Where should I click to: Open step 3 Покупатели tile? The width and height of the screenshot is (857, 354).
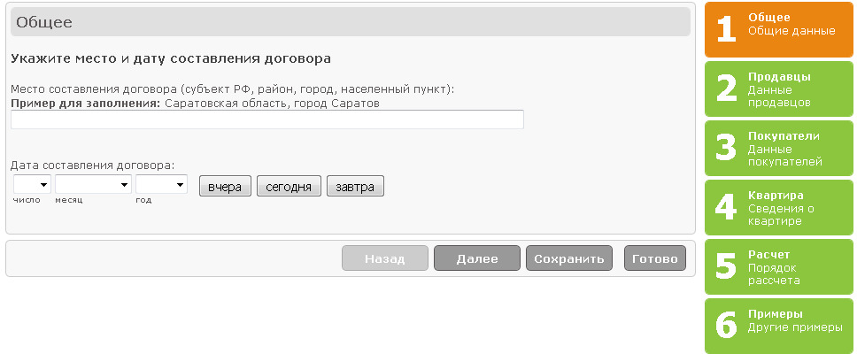pyautogui.click(x=779, y=148)
